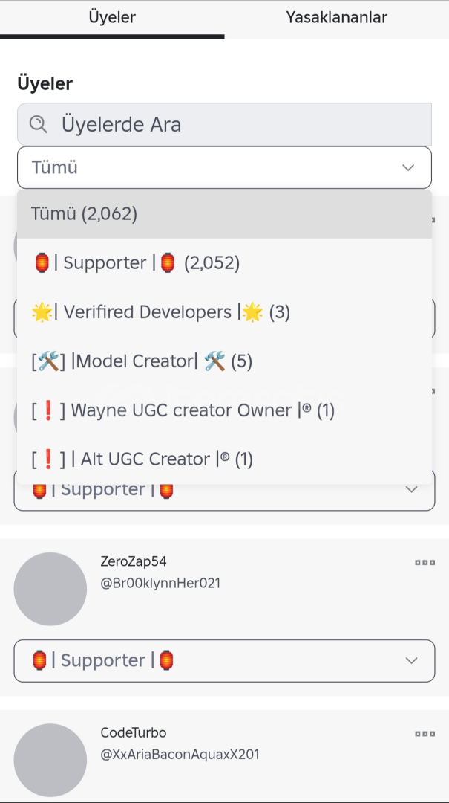449x803 pixels.
Task: Choose Alt UGC Creator (1) option
Action: click(x=142, y=459)
